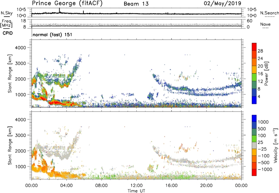Click the 'Velocity [m s-1]' colorbar label
Image resolution: width=279 pixels, height=193 pixels.
[x=276, y=145]
